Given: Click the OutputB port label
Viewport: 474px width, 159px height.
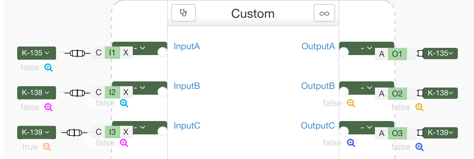Looking at the screenshot, I should click(x=318, y=86).
